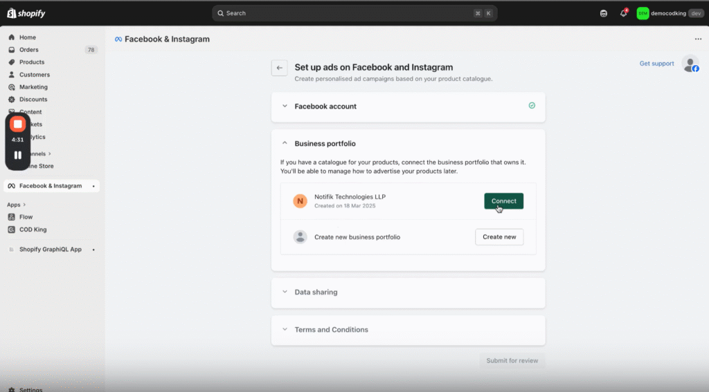709x392 pixels.
Task: Click the Create new button
Action: click(499, 237)
